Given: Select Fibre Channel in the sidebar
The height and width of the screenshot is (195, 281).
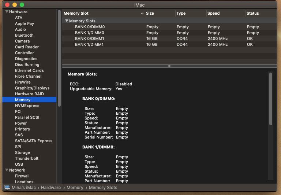Looking at the screenshot, I should (x=28, y=76).
